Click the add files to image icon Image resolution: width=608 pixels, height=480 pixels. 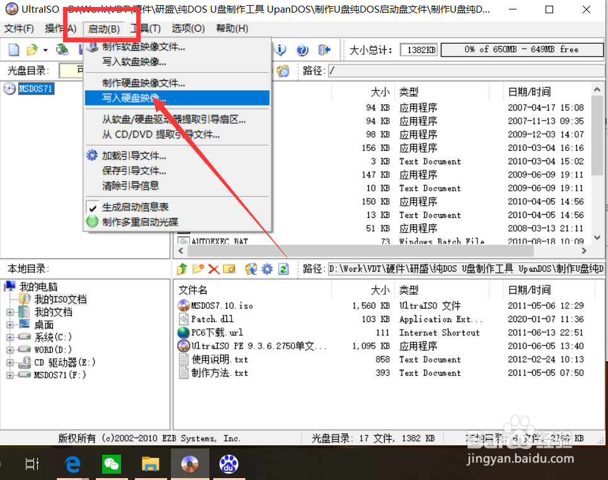pyautogui.click(x=251, y=269)
